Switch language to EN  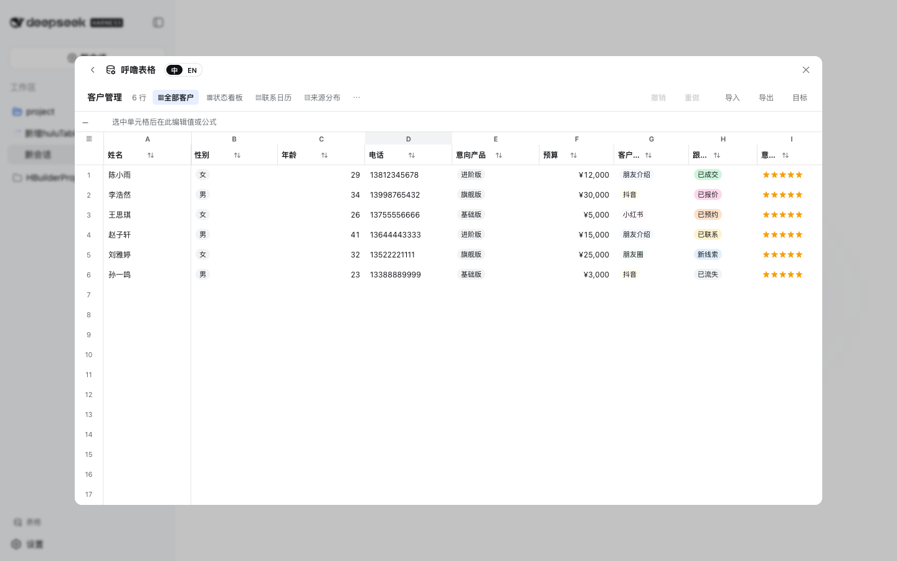tap(192, 70)
